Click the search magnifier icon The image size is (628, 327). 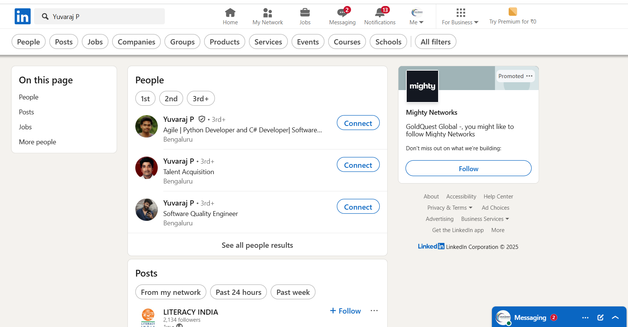[45, 16]
